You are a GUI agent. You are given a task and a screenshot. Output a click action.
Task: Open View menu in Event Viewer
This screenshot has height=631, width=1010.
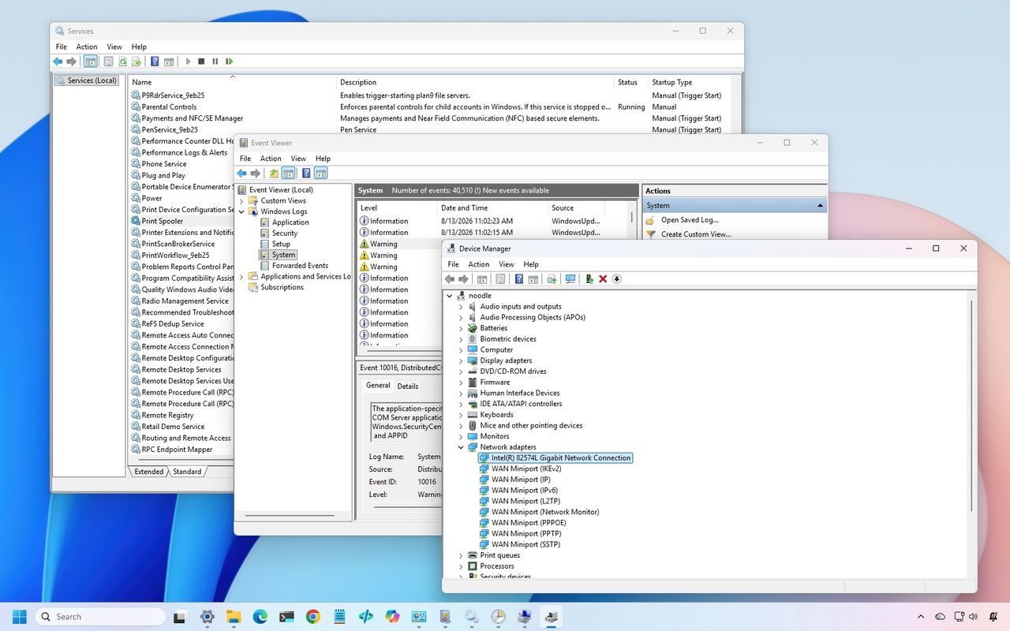[x=298, y=159]
